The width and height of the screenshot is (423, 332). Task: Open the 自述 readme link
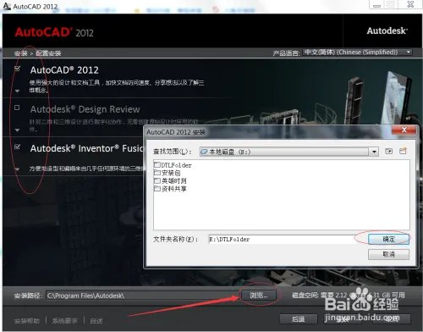(x=96, y=321)
